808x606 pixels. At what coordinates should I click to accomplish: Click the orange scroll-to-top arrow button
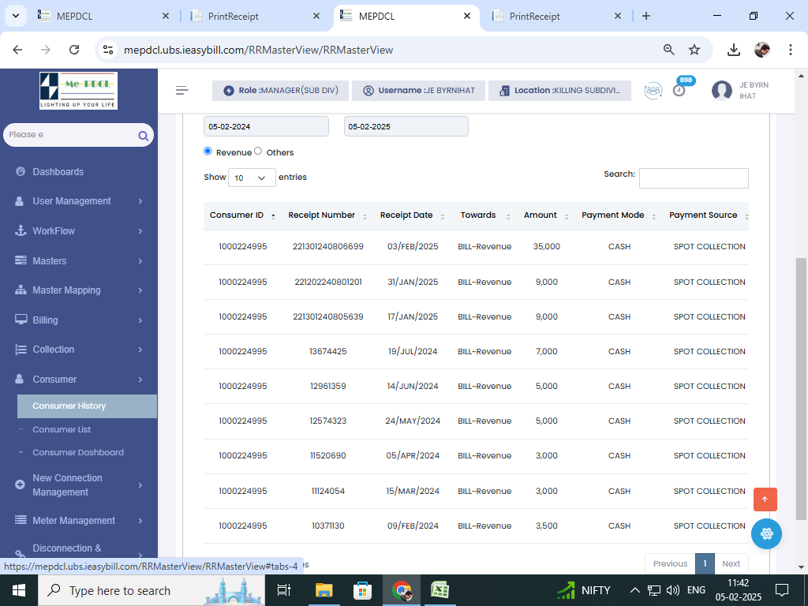coord(765,499)
